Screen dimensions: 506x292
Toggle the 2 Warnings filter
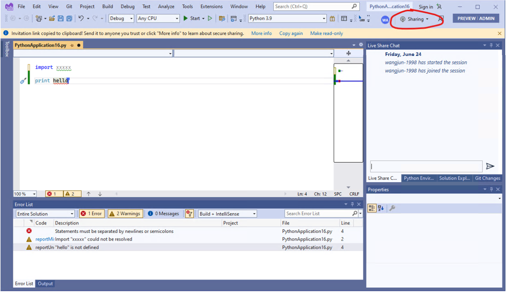click(125, 214)
